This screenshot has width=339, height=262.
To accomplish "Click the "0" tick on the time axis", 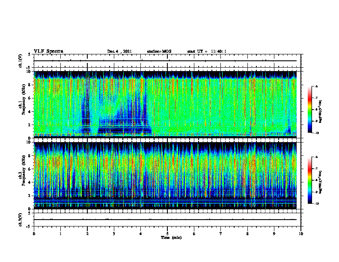I will (34, 234).
